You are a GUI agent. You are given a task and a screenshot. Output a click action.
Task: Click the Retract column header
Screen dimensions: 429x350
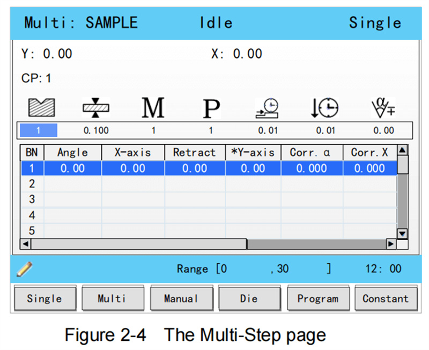click(x=195, y=153)
